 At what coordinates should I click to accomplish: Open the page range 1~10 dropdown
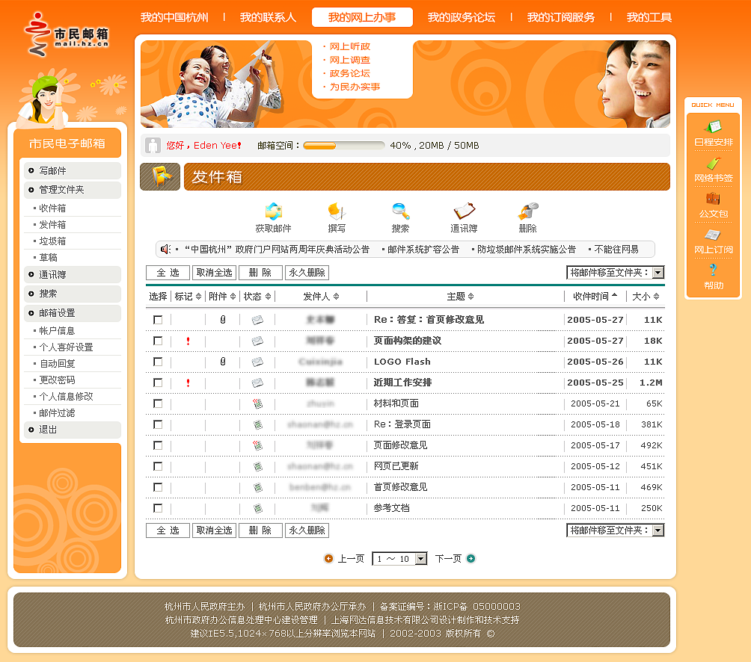click(399, 558)
